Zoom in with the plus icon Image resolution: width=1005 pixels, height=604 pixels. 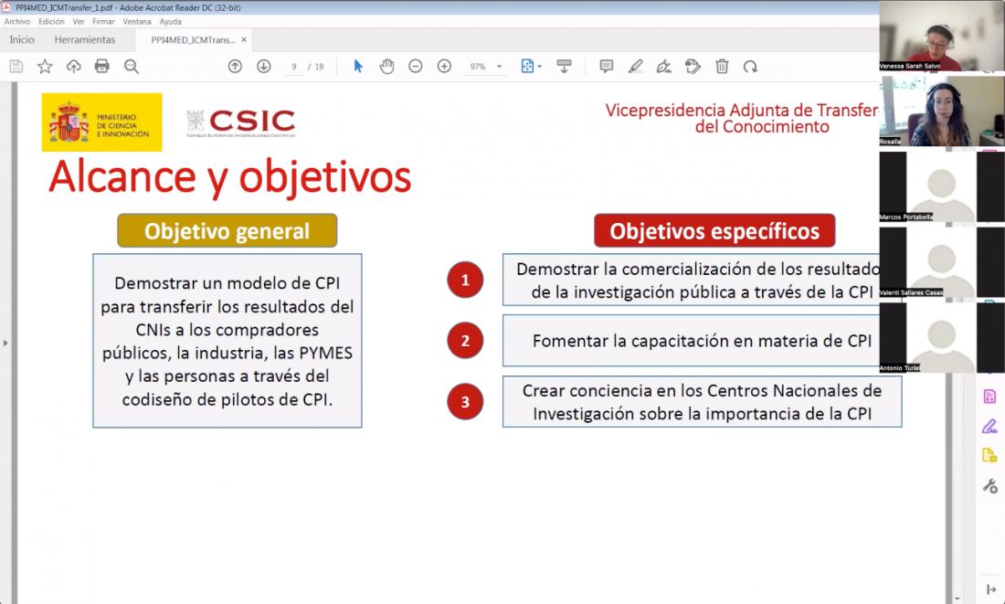click(444, 66)
